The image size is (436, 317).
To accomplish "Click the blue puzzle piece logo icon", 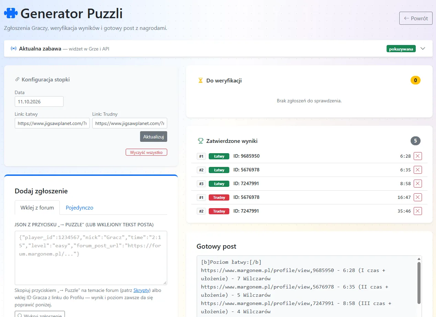I will tap(11, 14).
